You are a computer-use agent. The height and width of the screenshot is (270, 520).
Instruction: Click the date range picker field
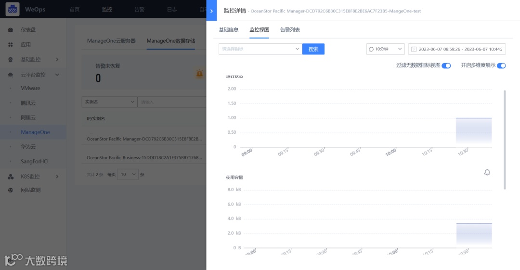tap(456, 49)
